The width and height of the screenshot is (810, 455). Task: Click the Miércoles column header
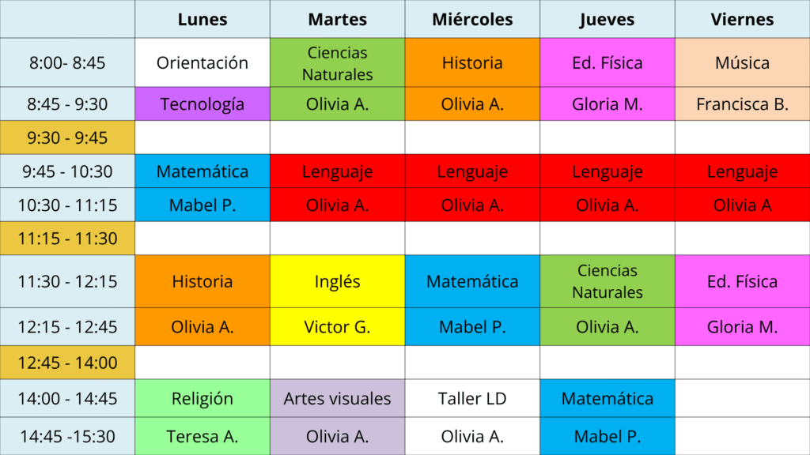[472, 20]
